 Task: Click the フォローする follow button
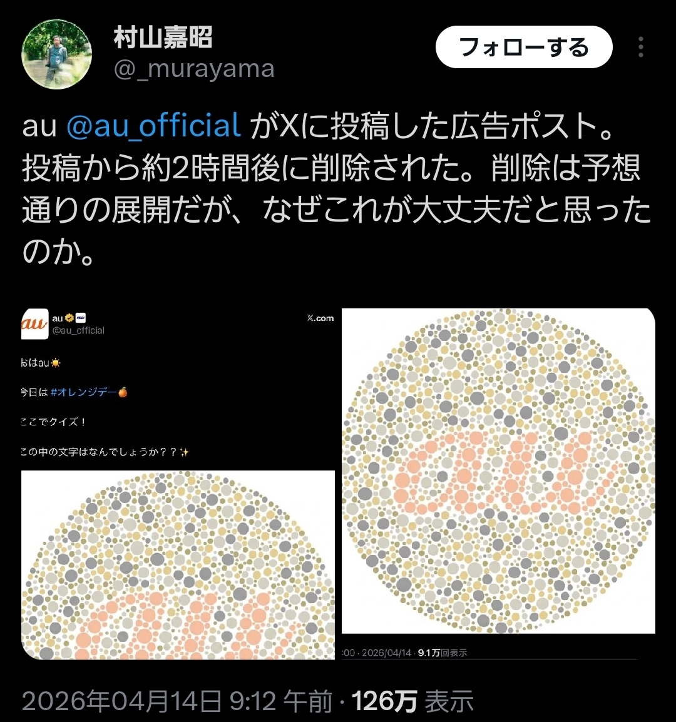pyautogui.click(x=524, y=47)
